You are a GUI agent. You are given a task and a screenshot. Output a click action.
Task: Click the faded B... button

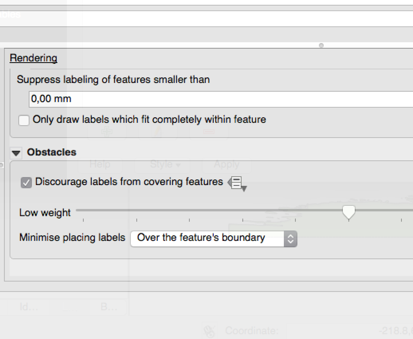point(108,307)
